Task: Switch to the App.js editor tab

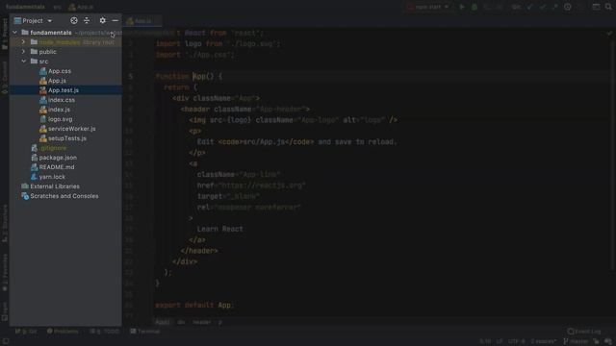Action: pos(141,21)
